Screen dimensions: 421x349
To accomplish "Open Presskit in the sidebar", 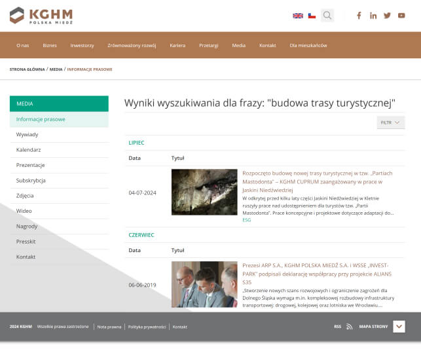I will coord(59,242).
